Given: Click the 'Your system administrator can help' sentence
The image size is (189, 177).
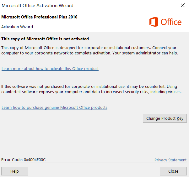Looking at the screenshot, I should point(146,53).
